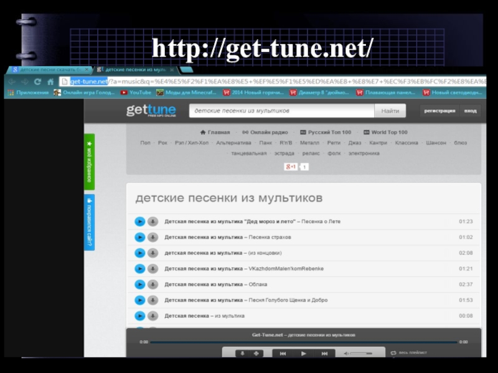Open Русский Топ 100 chart
498x373 pixels.
(x=326, y=132)
